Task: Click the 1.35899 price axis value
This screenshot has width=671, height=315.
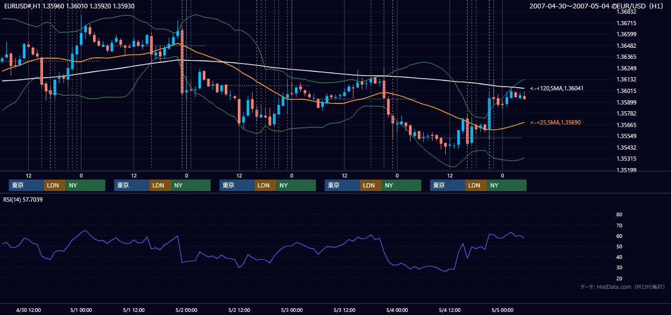Action: pos(626,102)
